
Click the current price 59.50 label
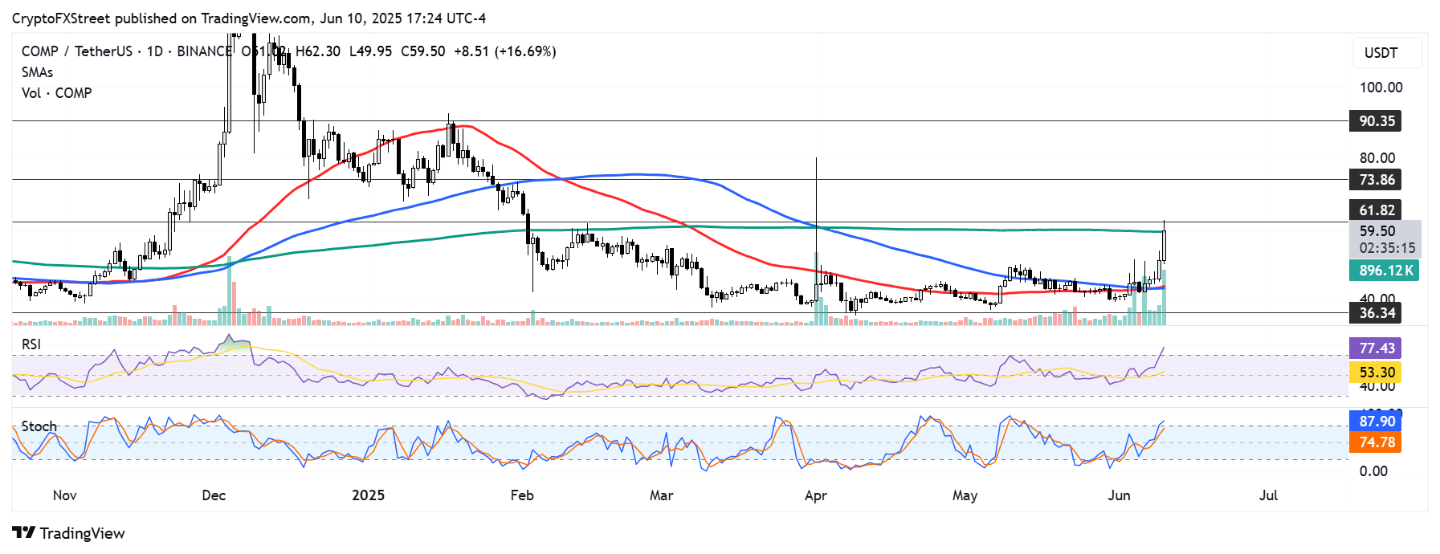click(x=1377, y=231)
